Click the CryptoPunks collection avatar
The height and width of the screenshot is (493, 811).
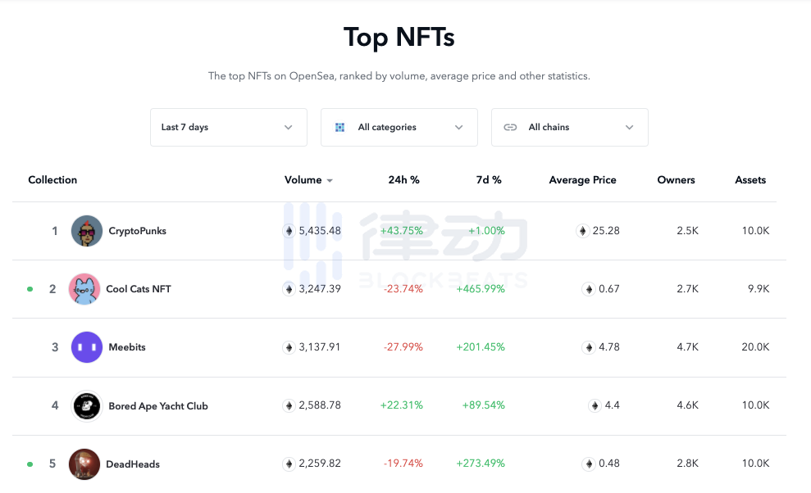pyautogui.click(x=84, y=230)
